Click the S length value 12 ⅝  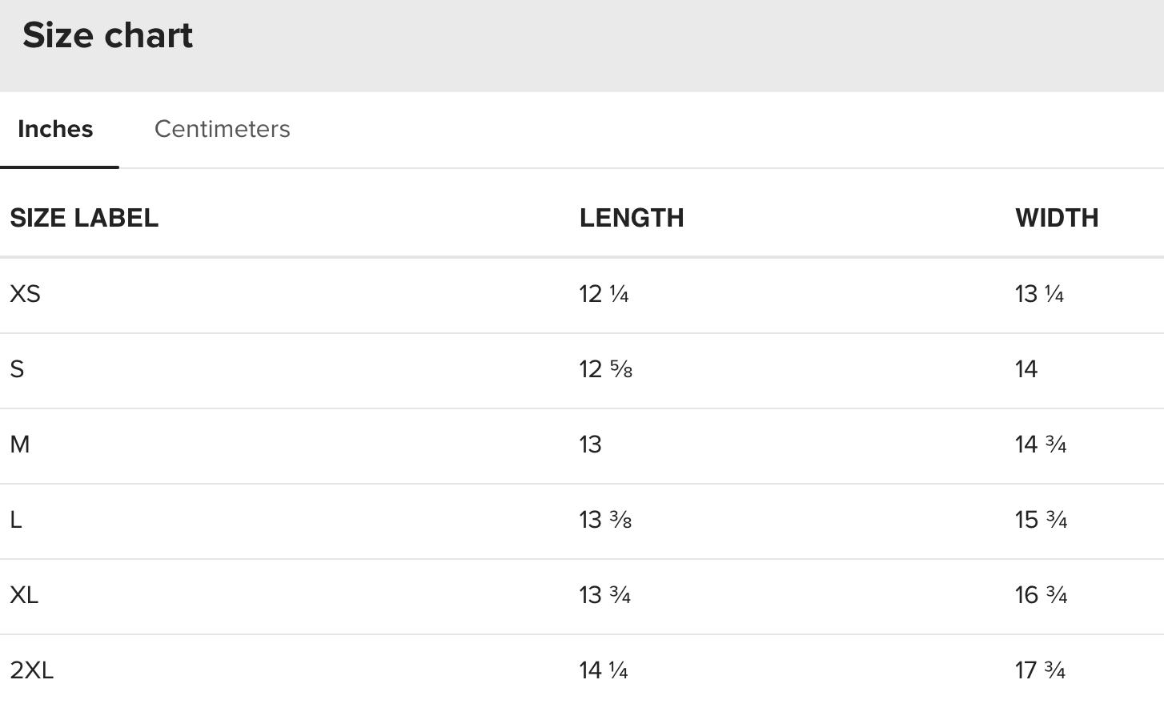coord(605,369)
